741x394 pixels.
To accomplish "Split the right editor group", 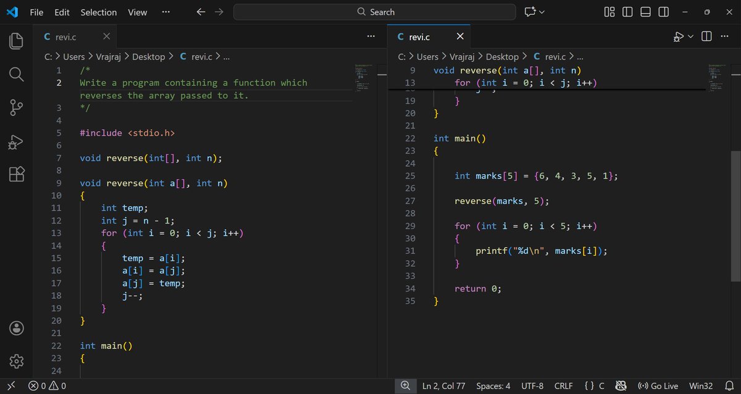I will (x=707, y=36).
